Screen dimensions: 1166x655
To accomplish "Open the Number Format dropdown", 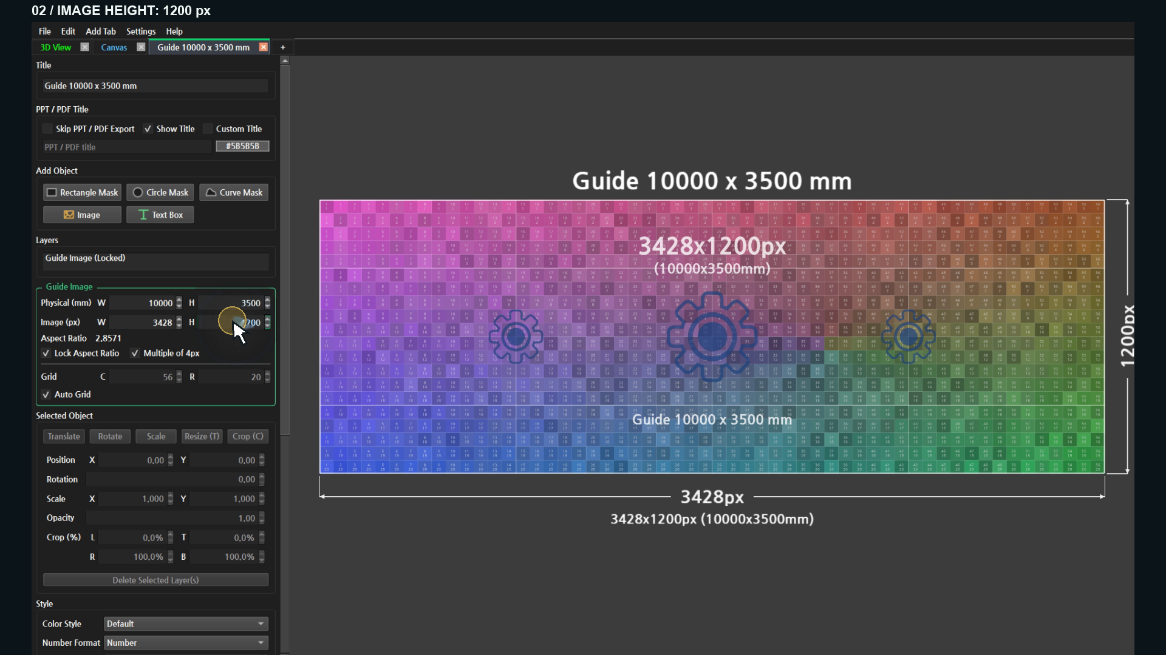I will [186, 642].
